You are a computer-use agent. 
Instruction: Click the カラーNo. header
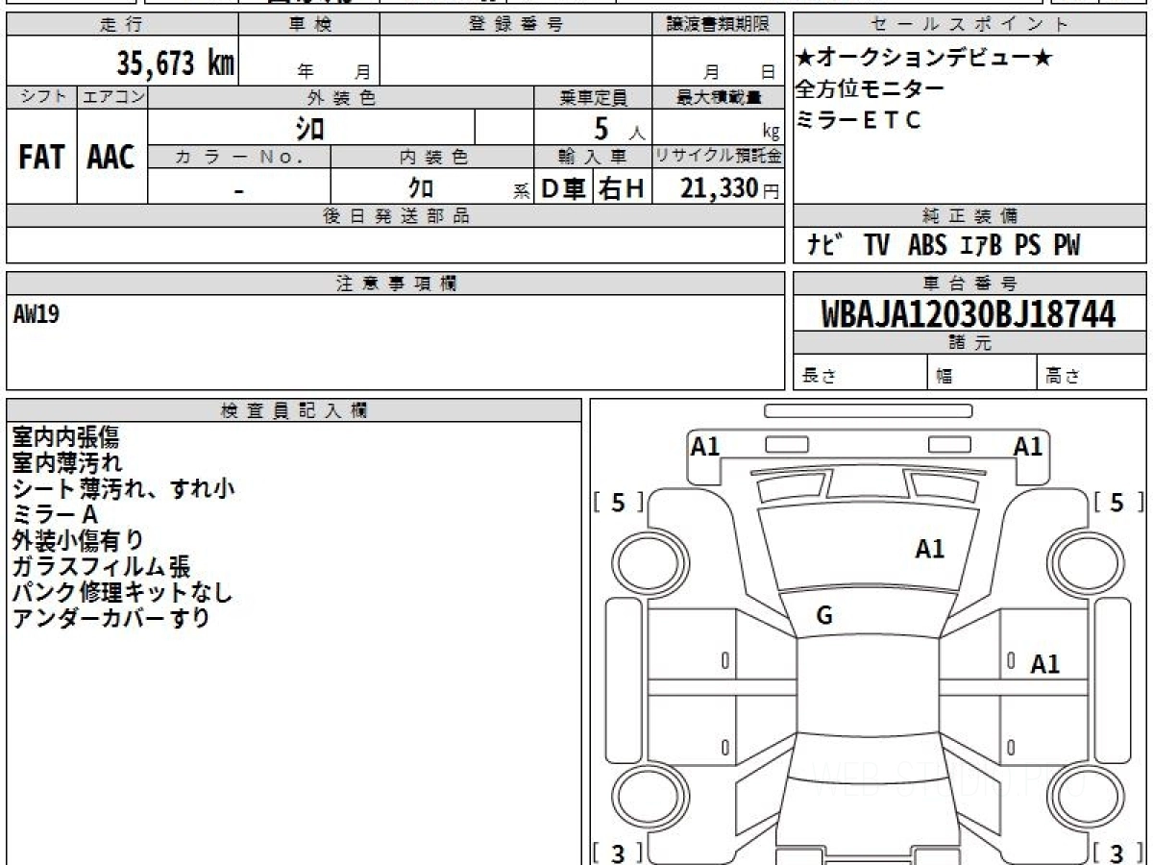pos(239,157)
